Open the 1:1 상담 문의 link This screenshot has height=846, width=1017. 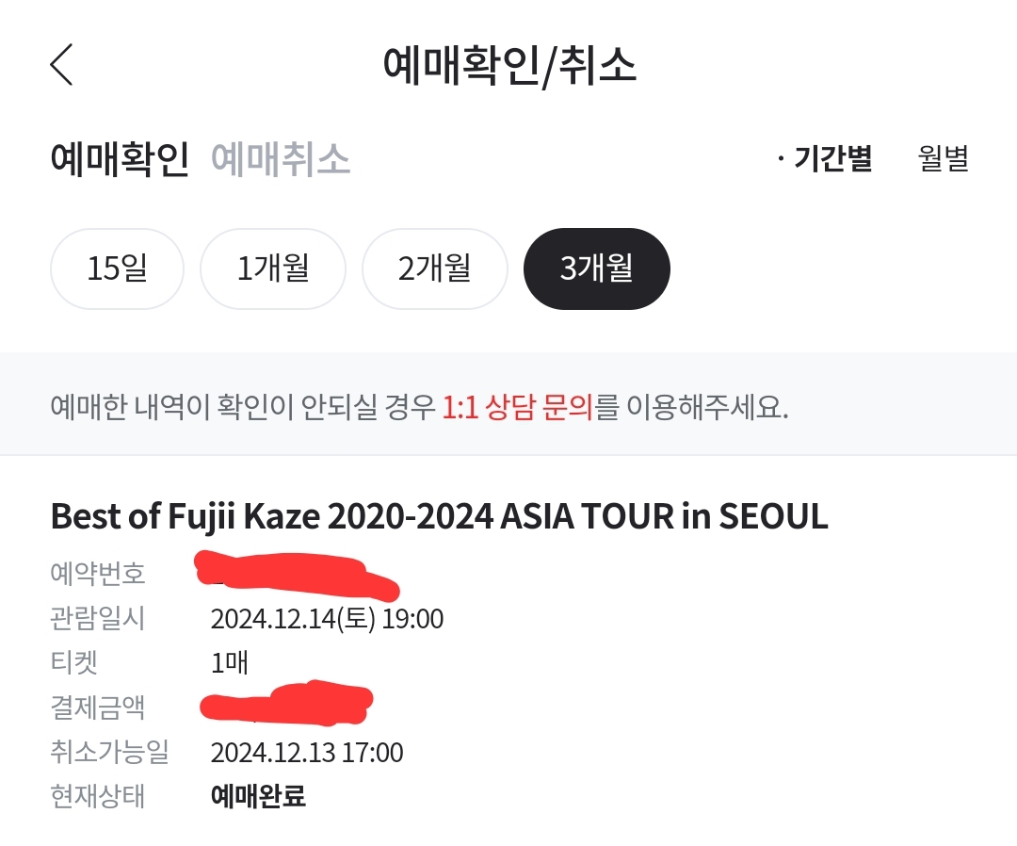click(517, 408)
